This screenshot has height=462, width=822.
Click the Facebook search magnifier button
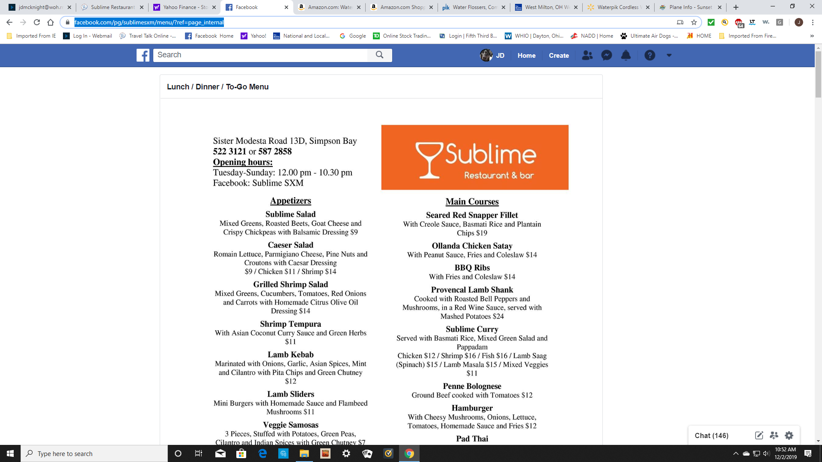point(380,55)
